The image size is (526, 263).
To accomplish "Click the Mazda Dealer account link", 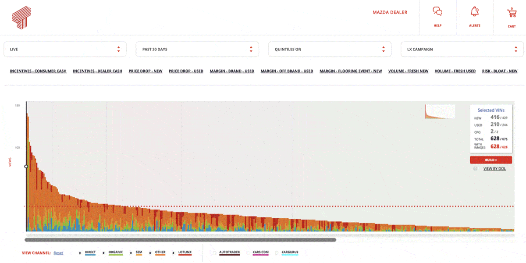I will pos(390,12).
